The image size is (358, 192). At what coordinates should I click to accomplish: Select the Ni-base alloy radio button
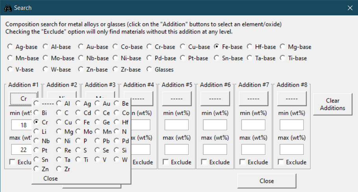coord(115,58)
